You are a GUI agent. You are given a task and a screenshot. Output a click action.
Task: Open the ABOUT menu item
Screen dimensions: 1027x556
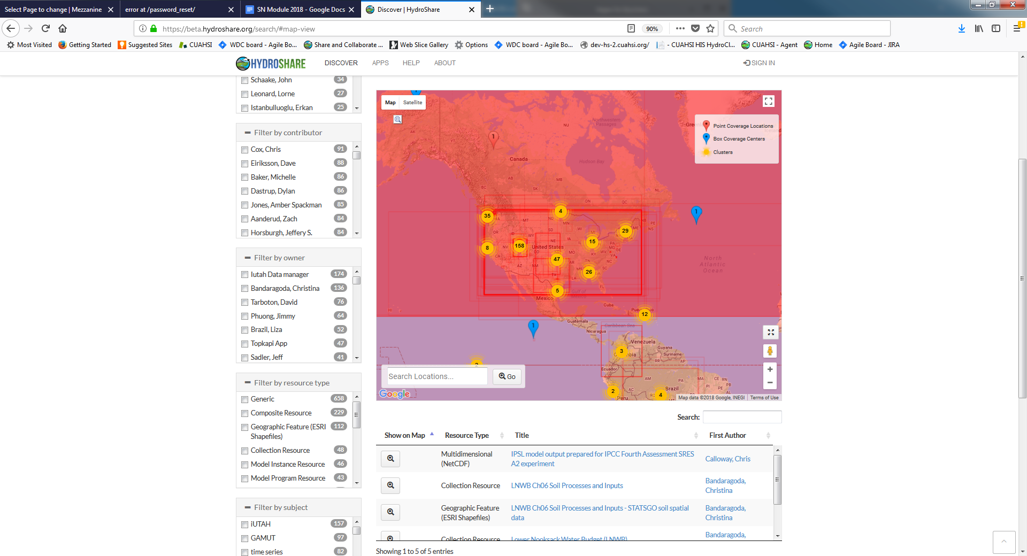pyautogui.click(x=444, y=63)
